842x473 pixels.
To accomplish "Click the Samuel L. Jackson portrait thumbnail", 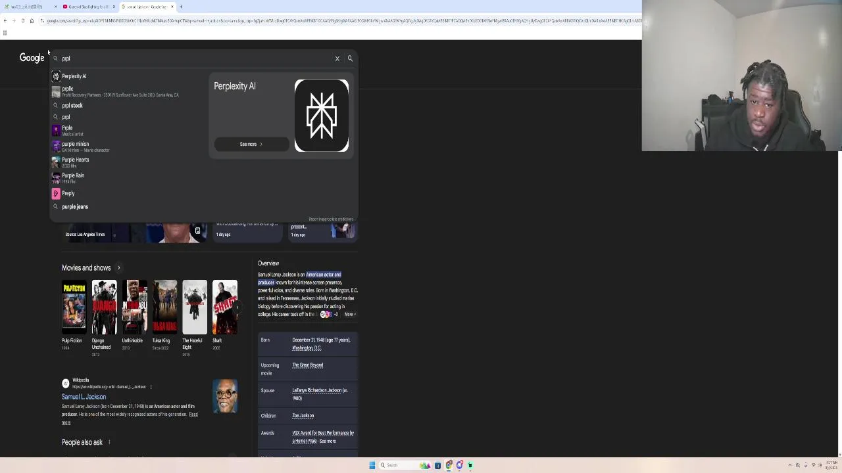I will tap(225, 396).
